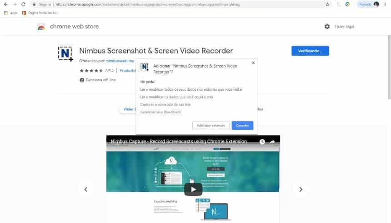Open the settings gear icon
The height and width of the screenshot is (223, 391).
[x=327, y=26]
